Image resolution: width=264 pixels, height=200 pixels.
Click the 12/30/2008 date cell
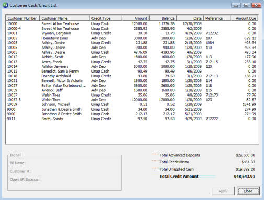(192, 24)
